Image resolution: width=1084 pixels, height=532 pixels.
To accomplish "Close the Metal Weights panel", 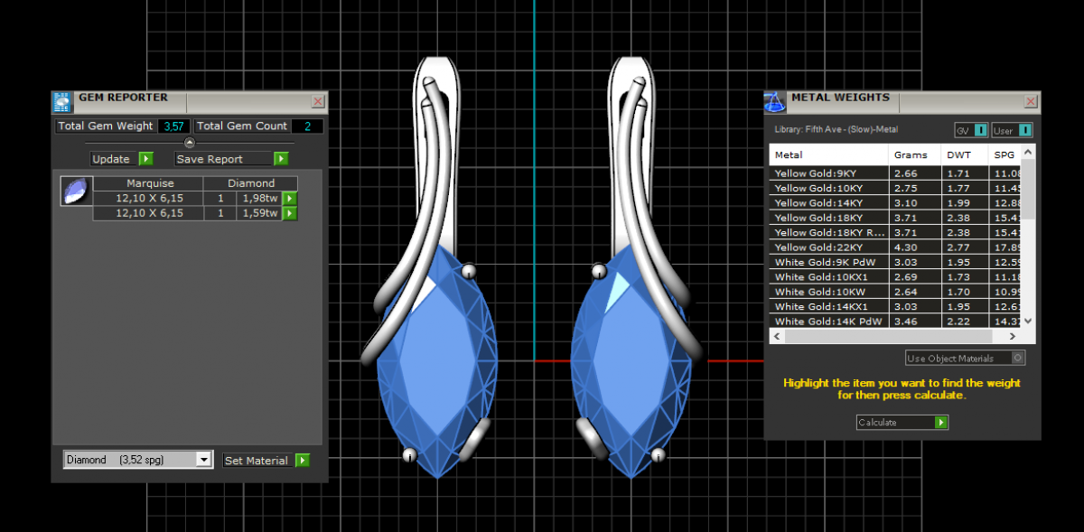I will coord(1031,102).
